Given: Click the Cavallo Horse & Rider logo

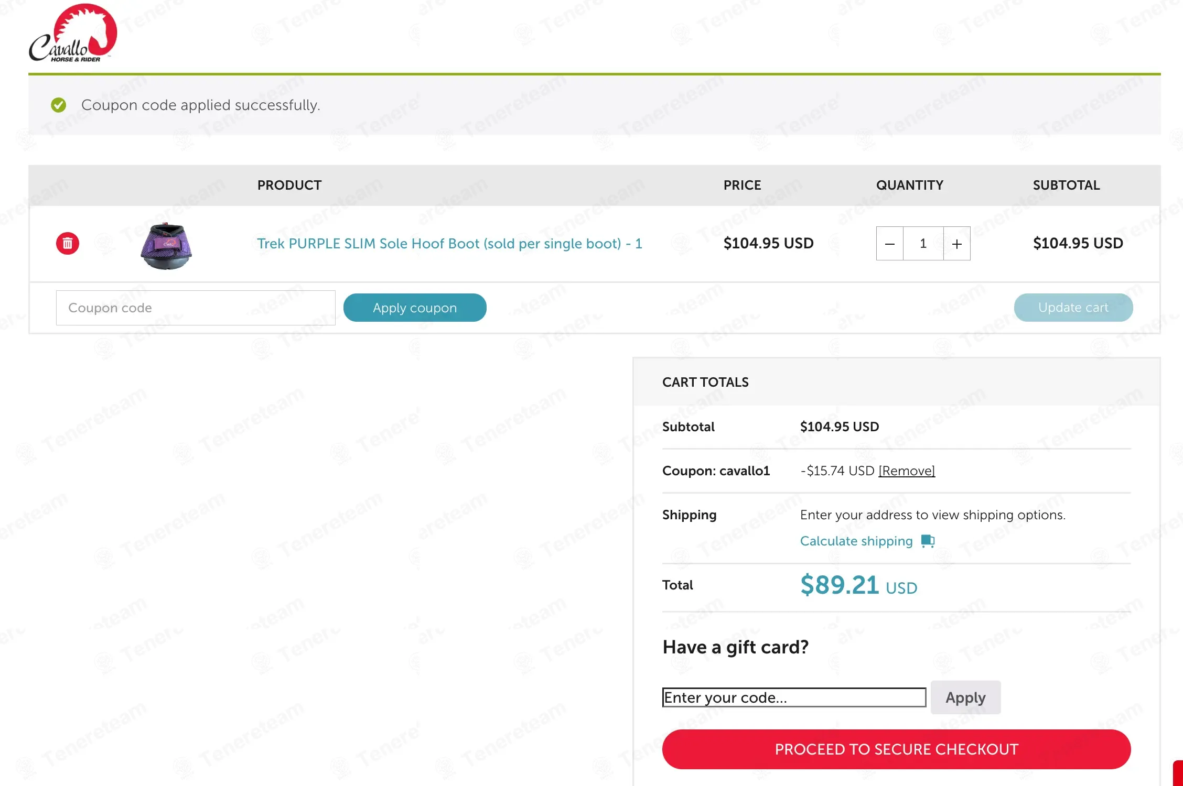Looking at the screenshot, I should [x=73, y=34].
